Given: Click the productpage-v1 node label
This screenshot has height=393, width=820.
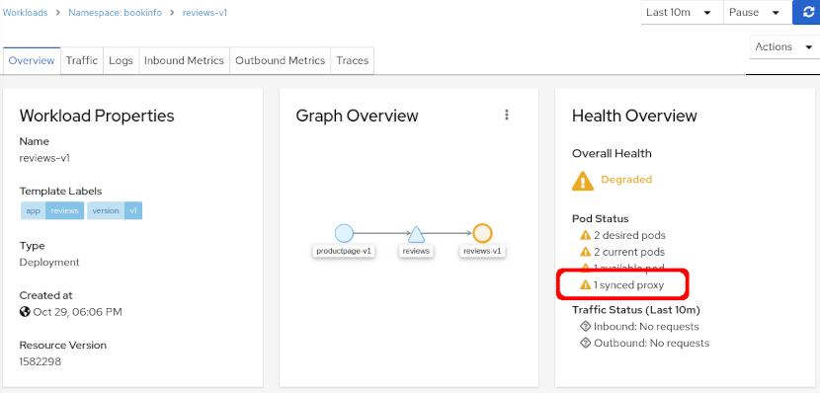Looking at the screenshot, I should pyautogui.click(x=344, y=252).
